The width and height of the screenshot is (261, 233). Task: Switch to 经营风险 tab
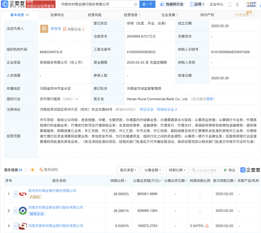[94, 15]
